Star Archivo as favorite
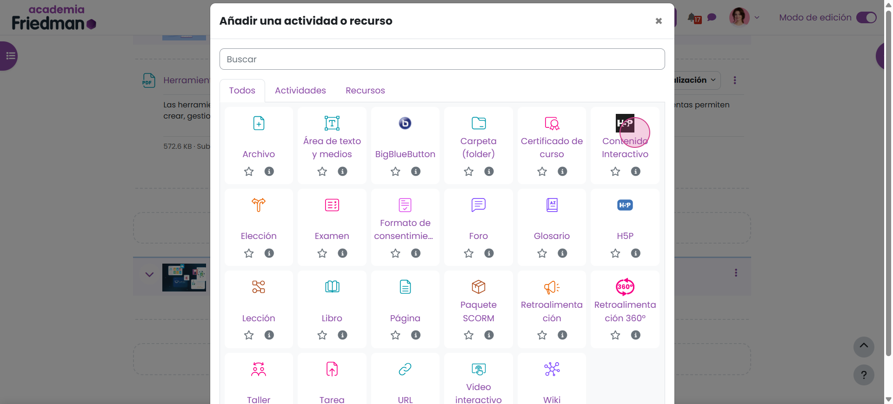The height and width of the screenshot is (404, 893). click(x=249, y=172)
